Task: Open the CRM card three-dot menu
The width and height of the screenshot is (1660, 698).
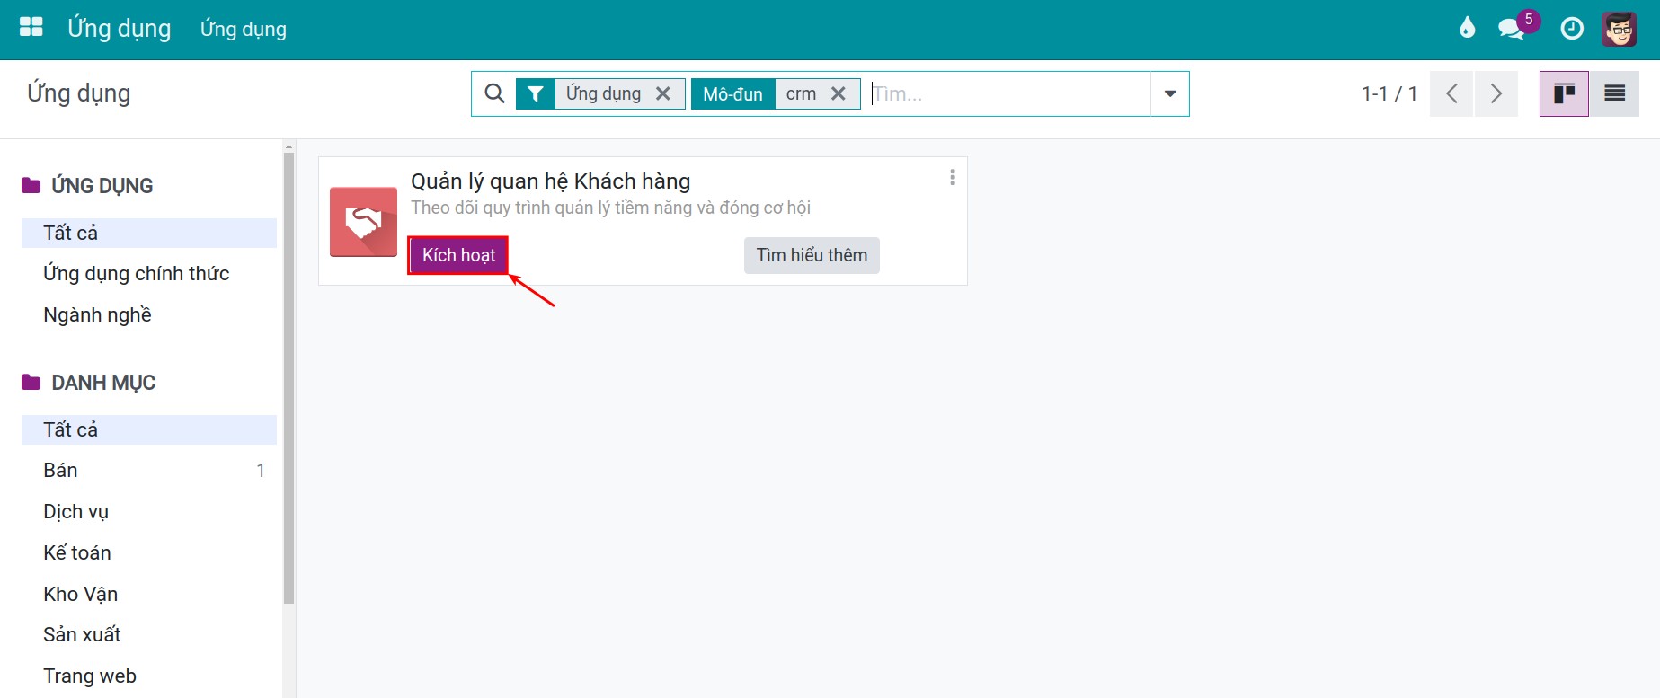Action: point(953,178)
